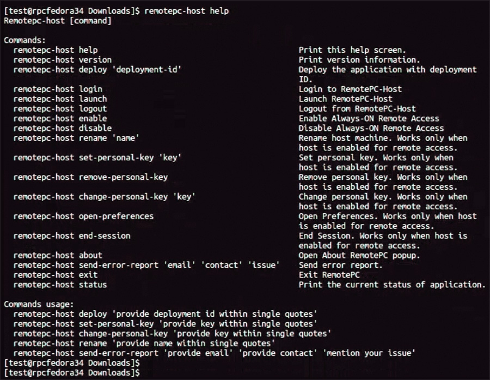Click the 'Commands usage:' section heading
Screen dimensions: 490x380
click(x=39, y=304)
